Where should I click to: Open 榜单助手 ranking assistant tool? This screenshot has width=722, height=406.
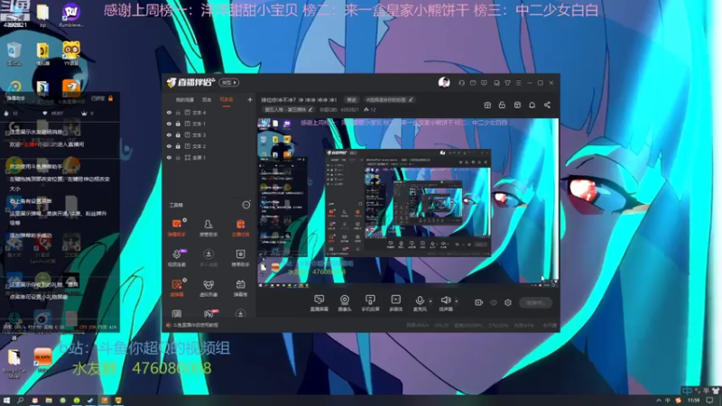point(240,258)
